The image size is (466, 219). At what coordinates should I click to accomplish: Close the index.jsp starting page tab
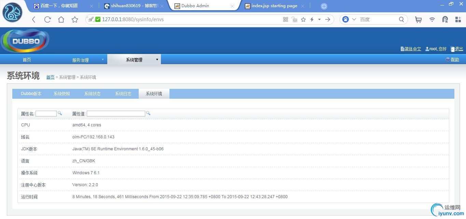pos(303,6)
